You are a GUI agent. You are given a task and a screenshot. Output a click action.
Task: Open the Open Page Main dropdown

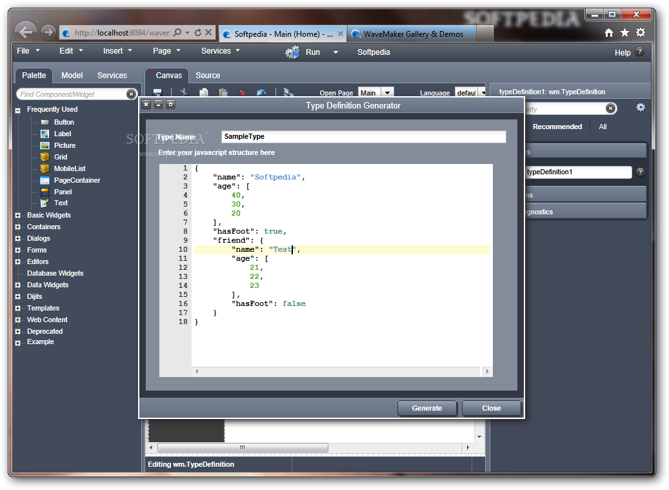tap(387, 92)
